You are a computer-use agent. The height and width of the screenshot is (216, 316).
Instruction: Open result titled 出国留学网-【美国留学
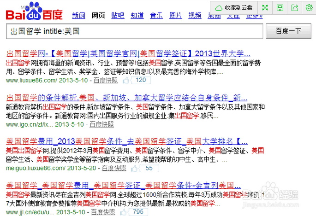(x=128, y=53)
